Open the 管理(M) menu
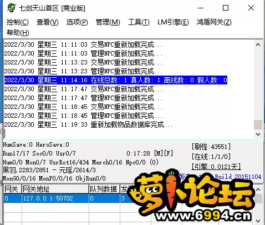The width and height of the screenshot is (265, 225). (108, 22)
